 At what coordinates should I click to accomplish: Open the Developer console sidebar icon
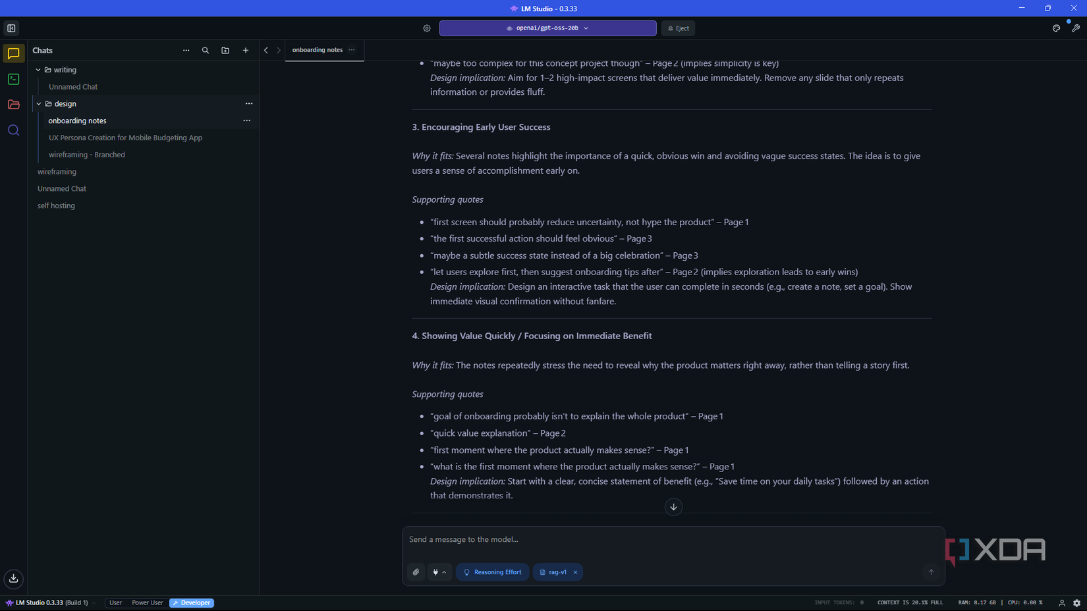tap(13, 79)
